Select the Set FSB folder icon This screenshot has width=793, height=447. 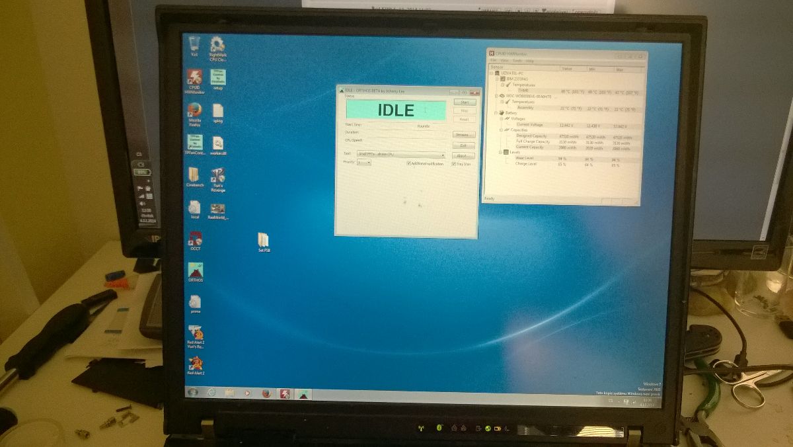264,240
